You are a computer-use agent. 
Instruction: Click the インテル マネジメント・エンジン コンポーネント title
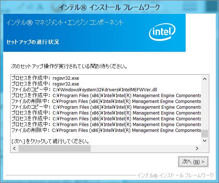point(65,22)
